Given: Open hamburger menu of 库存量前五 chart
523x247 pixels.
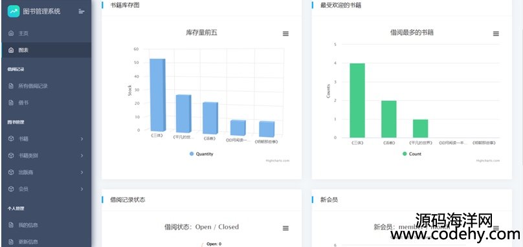Looking at the screenshot, I should tap(285, 34).
